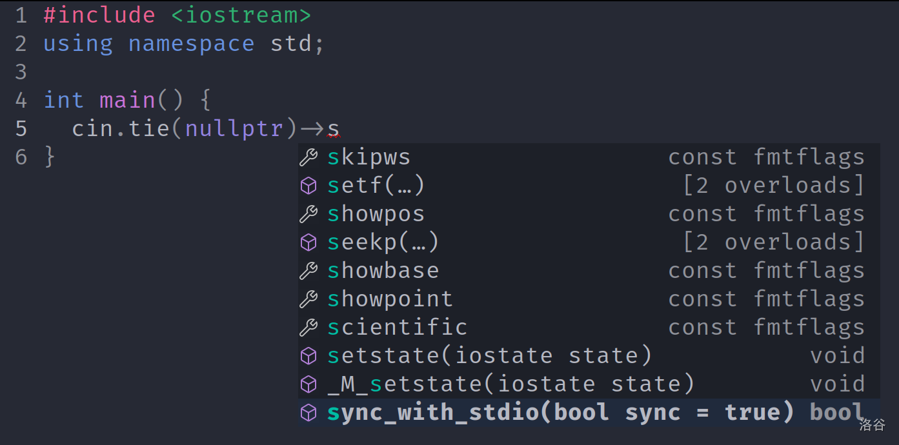Click the closing brace on line 6

click(x=50, y=157)
